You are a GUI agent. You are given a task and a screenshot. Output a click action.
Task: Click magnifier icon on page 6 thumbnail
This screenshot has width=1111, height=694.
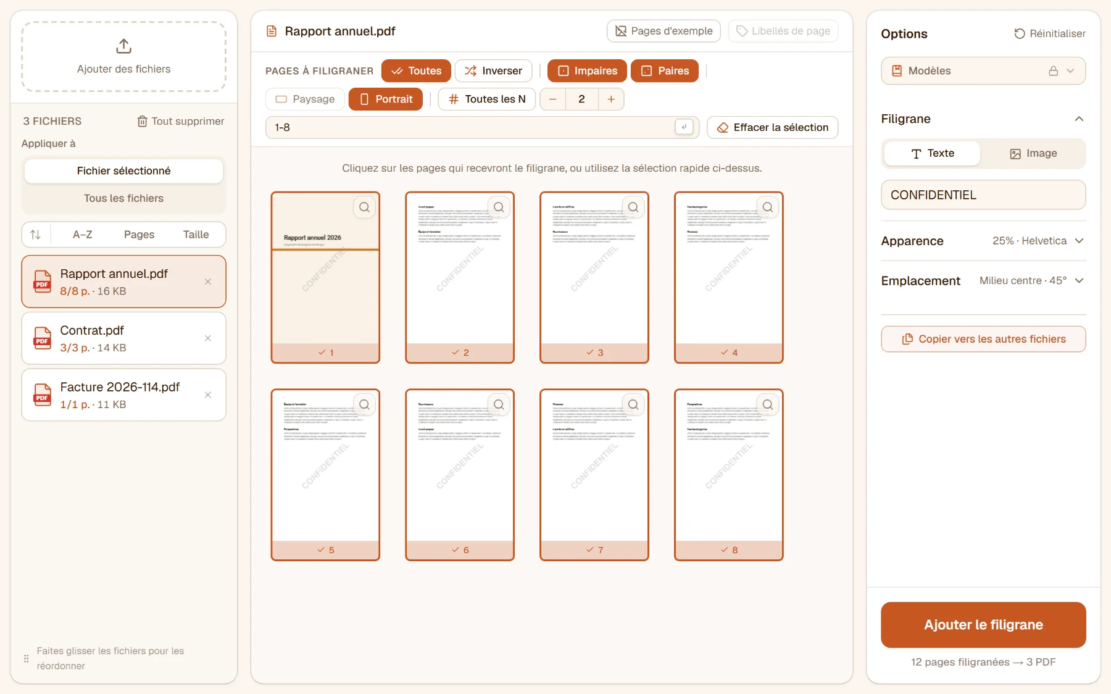499,404
